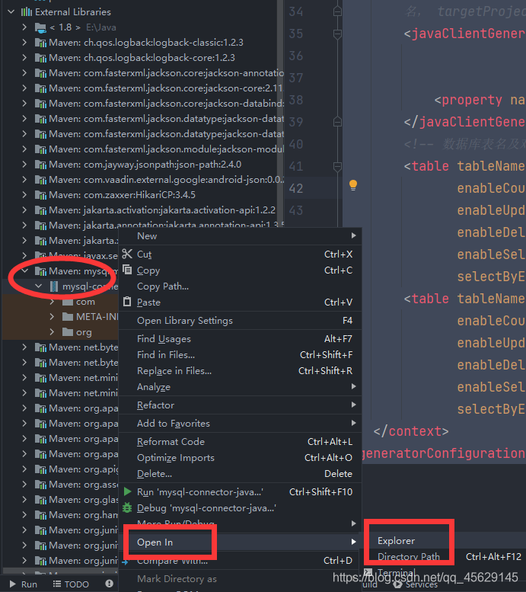Expand jakarta.activation-api:1.2.2 node
This screenshot has width=526, height=592.
24,210
